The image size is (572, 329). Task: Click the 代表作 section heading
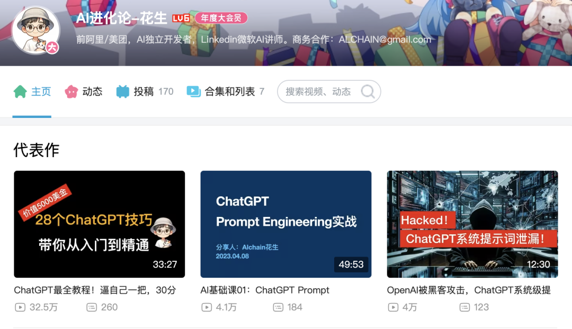(x=37, y=150)
